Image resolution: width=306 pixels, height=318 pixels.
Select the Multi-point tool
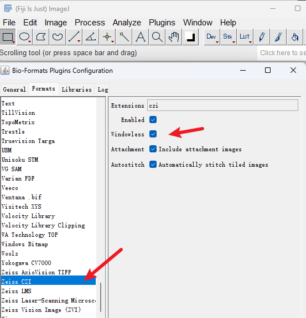[107, 36]
